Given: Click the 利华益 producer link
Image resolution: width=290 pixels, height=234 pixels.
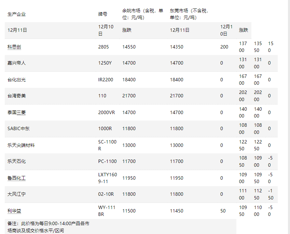Looking at the screenshot, I should pos(14,211).
